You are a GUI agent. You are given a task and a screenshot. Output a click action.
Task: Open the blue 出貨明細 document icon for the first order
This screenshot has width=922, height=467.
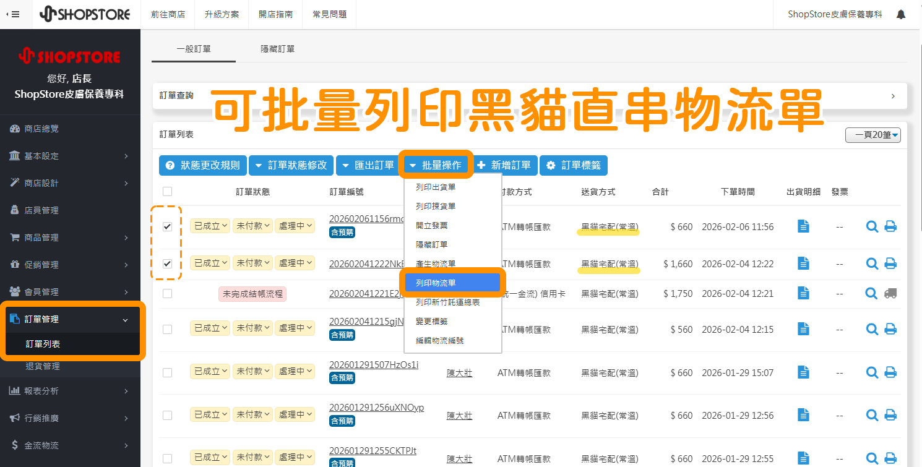coord(803,226)
